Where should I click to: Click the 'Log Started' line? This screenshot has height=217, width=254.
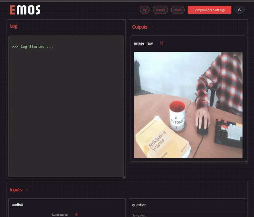(32, 47)
